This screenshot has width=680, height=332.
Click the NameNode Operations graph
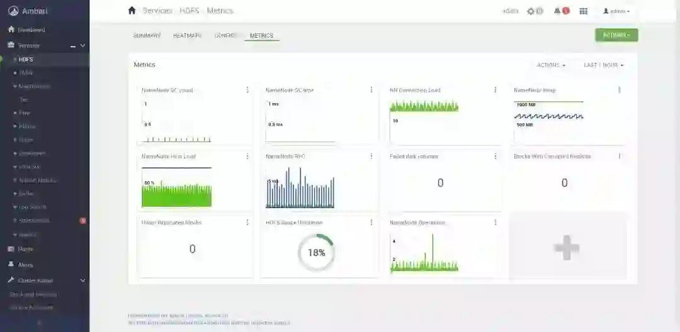(424, 253)
